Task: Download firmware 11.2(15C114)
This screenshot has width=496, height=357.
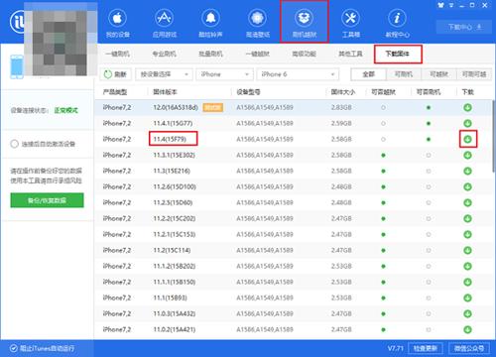Action: [x=467, y=250]
